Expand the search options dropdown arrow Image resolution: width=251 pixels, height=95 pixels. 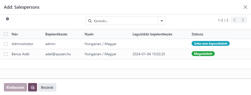click(162, 21)
